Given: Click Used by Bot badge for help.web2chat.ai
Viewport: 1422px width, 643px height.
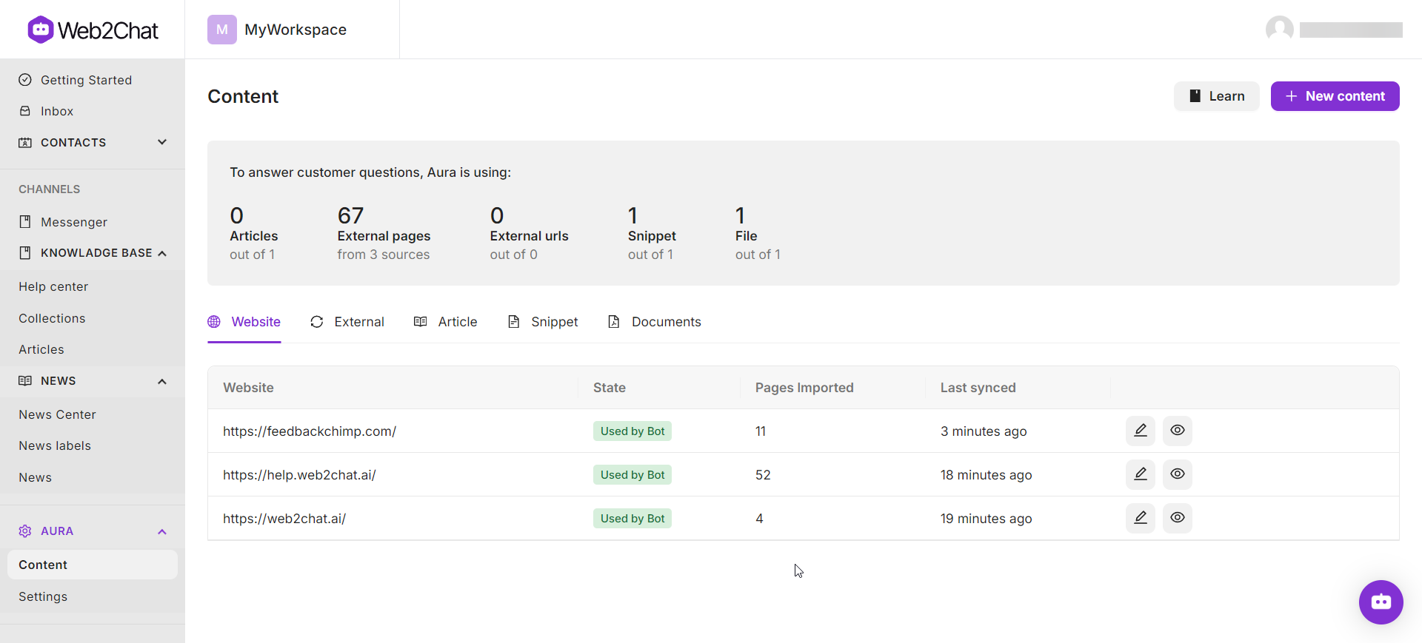Looking at the screenshot, I should (632, 475).
